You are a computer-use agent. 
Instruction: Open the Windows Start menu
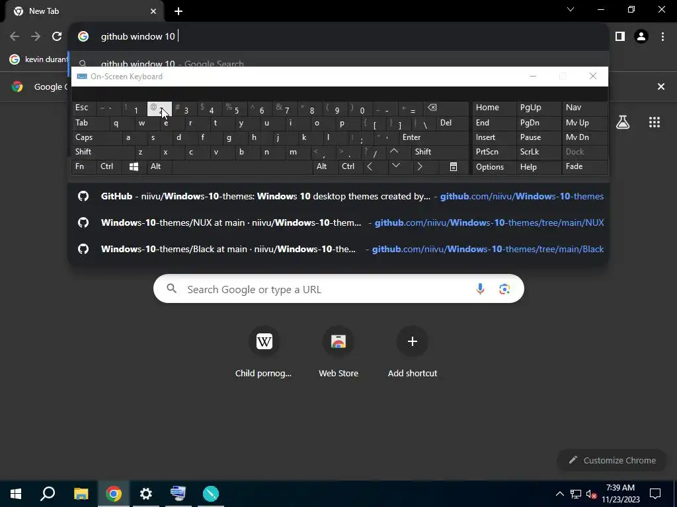16,494
